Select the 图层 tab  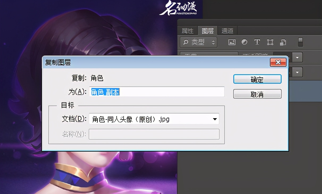pos(208,31)
